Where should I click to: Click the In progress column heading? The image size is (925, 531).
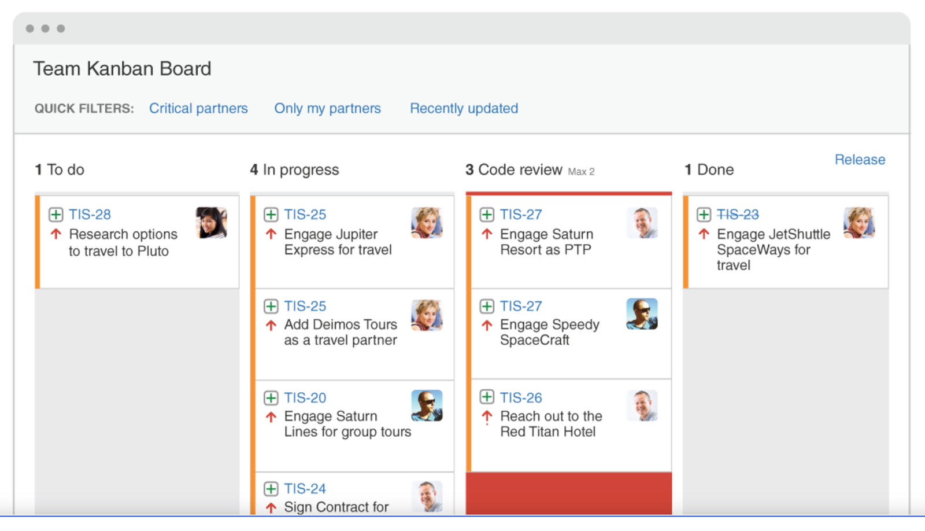point(300,169)
